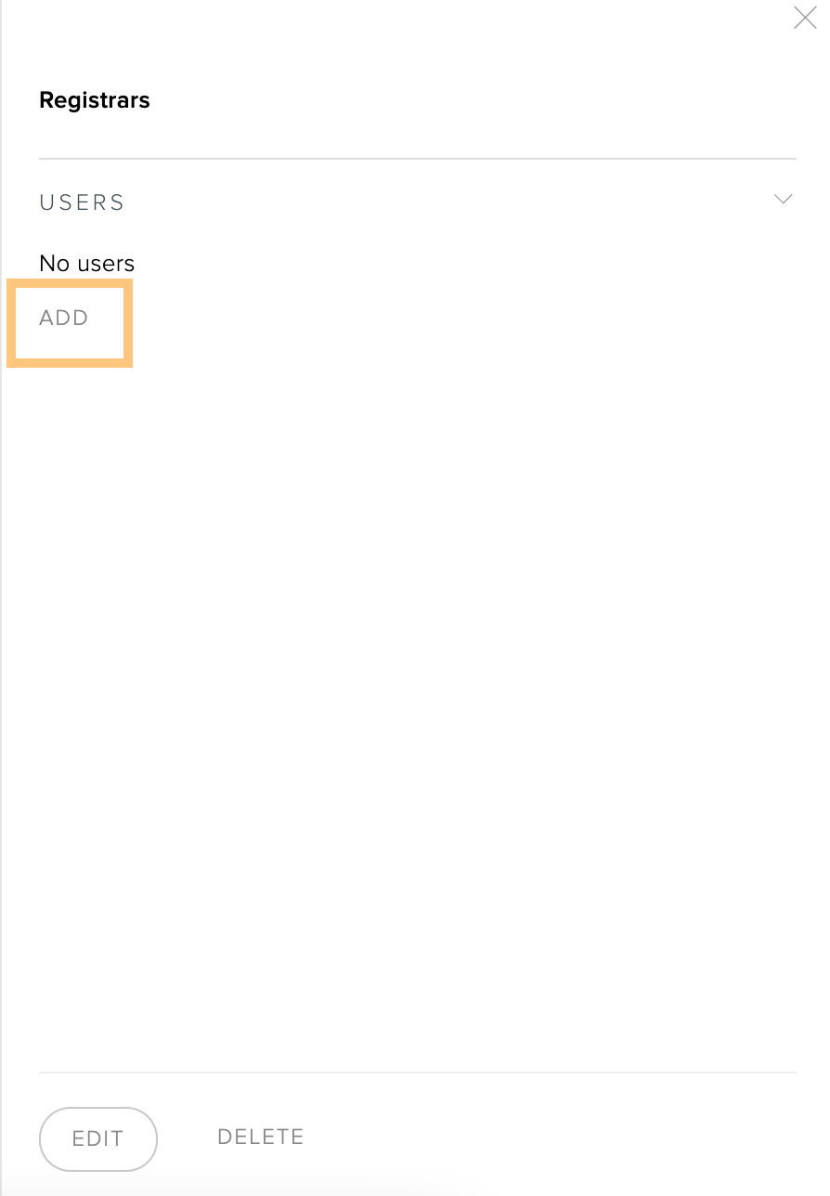Image resolution: width=830 pixels, height=1196 pixels.
Task: Select the Registrars title text
Action: point(95,100)
